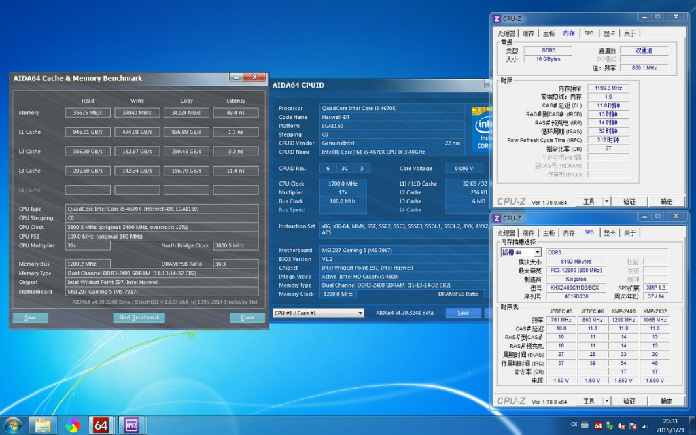Select the Memory Copy value 34224 MB/s

point(186,113)
